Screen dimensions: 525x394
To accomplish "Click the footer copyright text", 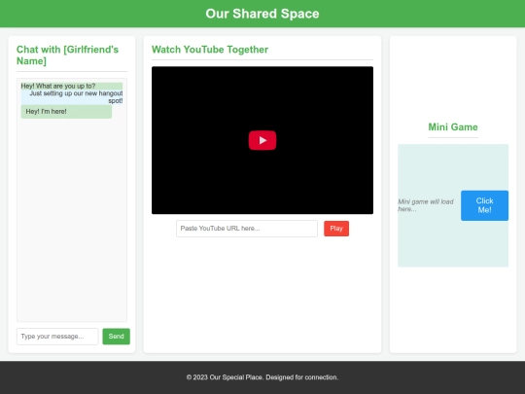I will click(x=262, y=377).
